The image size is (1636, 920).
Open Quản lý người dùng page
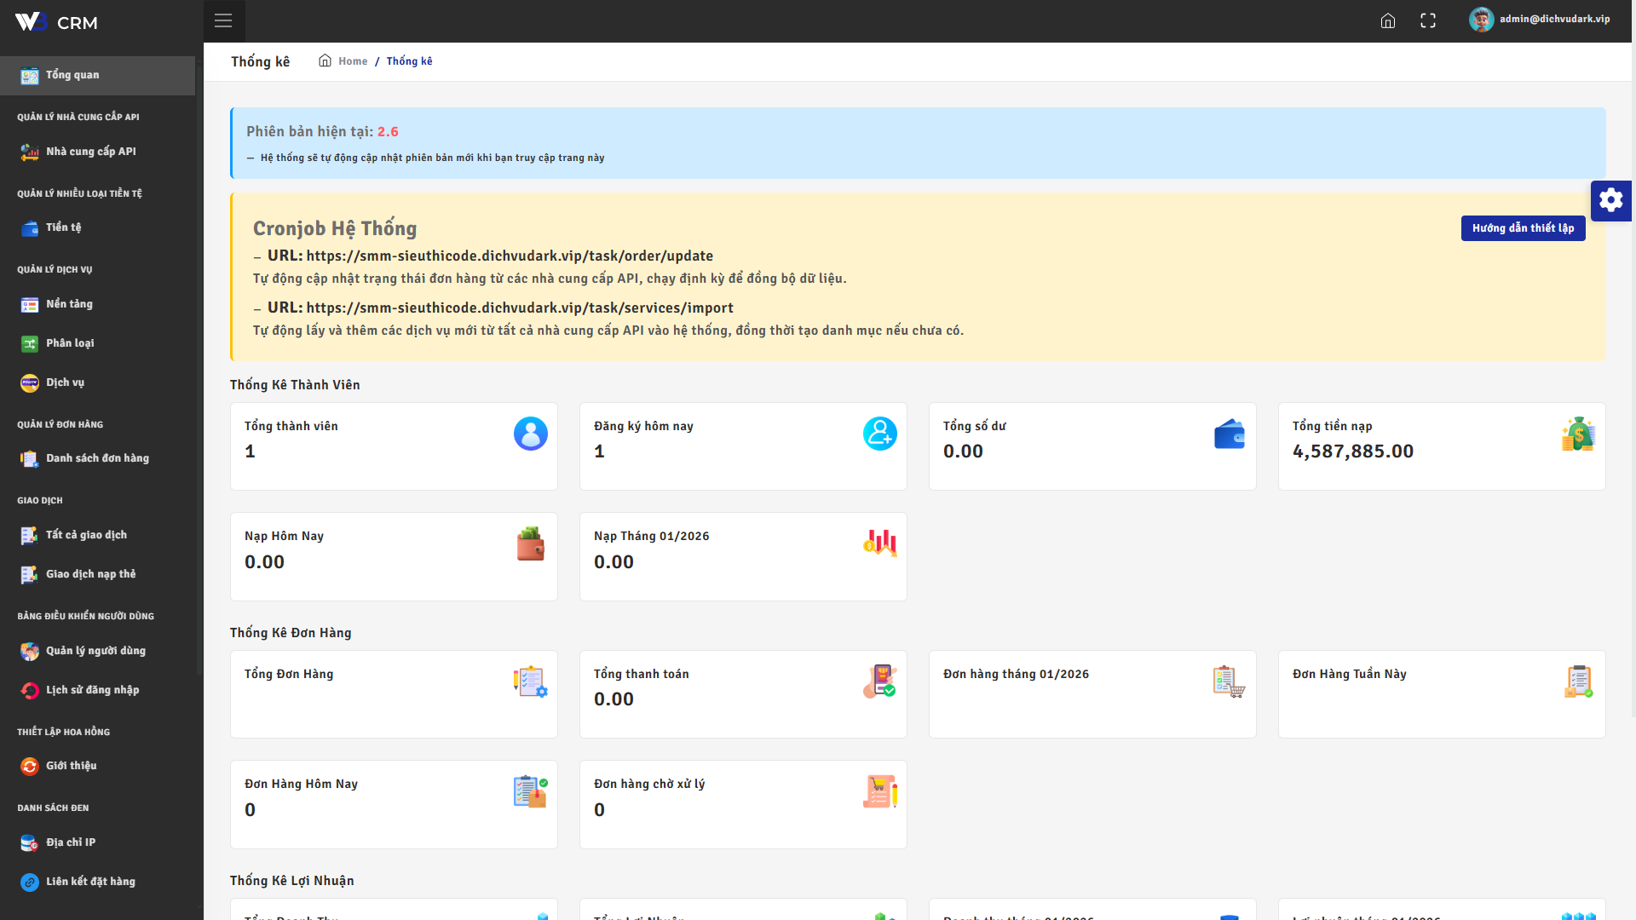[95, 651]
